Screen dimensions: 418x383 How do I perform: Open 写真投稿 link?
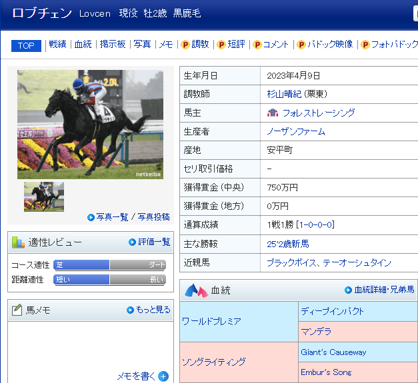153,217
